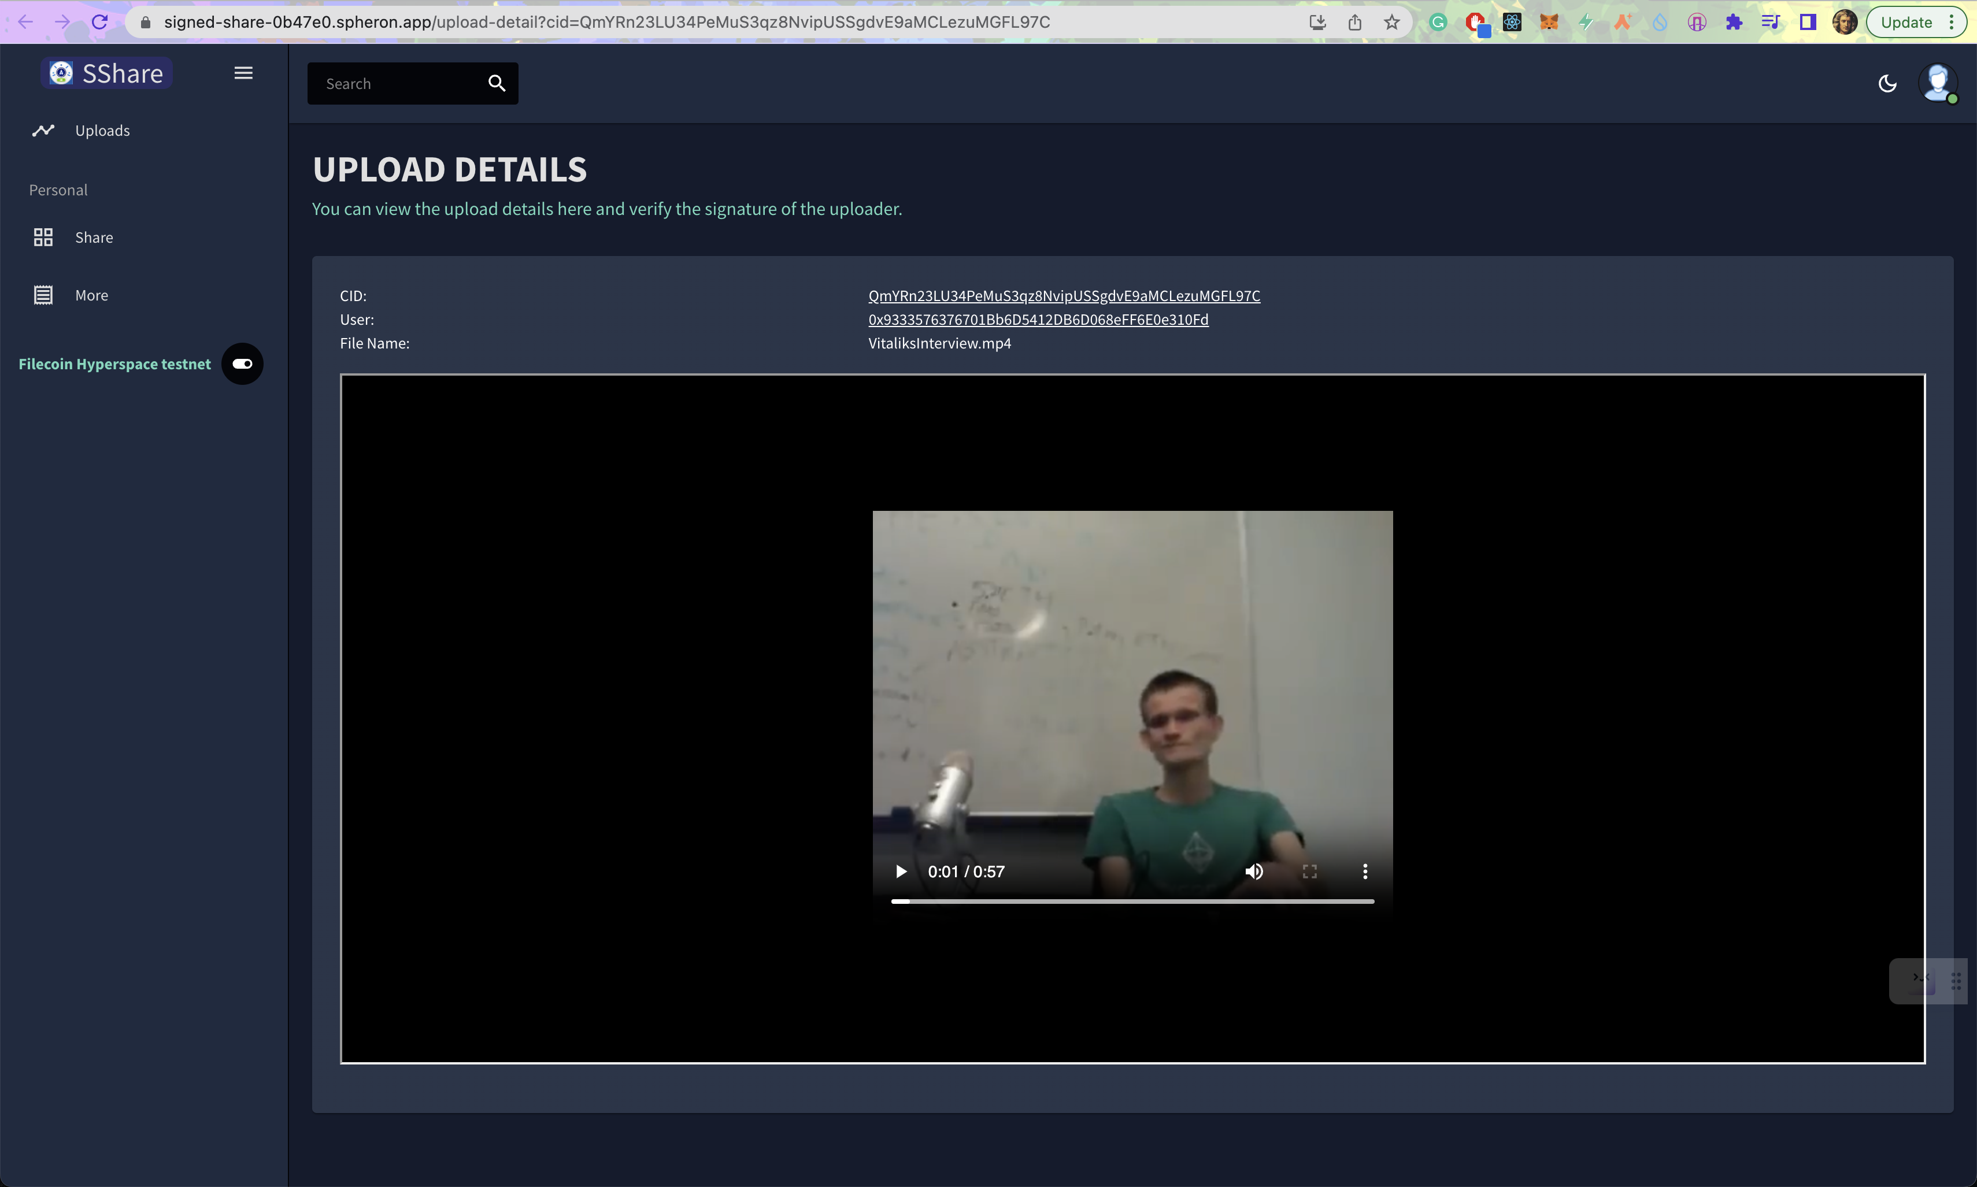Click the video progress bar

tap(1132, 902)
